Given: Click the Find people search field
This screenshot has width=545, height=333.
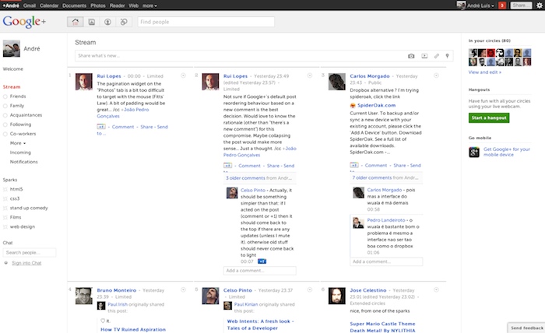Looking at the screenshot, I should [x=206, y=22].
